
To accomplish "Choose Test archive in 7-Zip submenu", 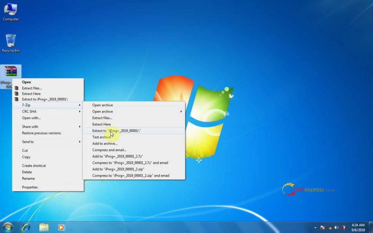I will [x=134, y=137].
